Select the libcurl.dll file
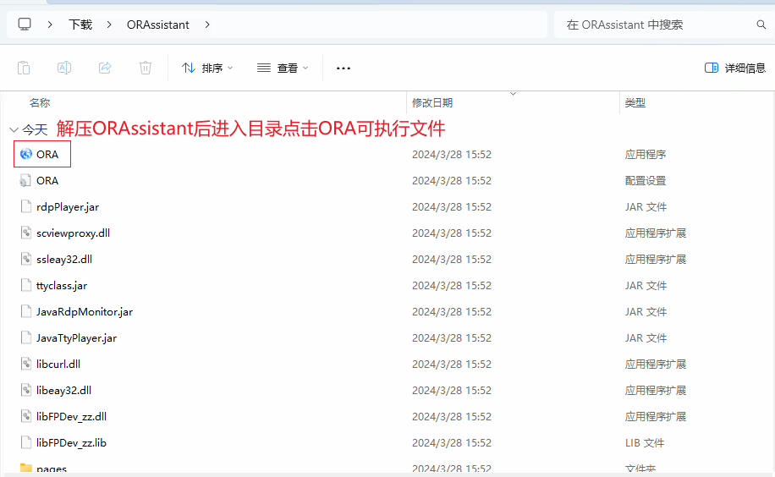 [58, 365]
